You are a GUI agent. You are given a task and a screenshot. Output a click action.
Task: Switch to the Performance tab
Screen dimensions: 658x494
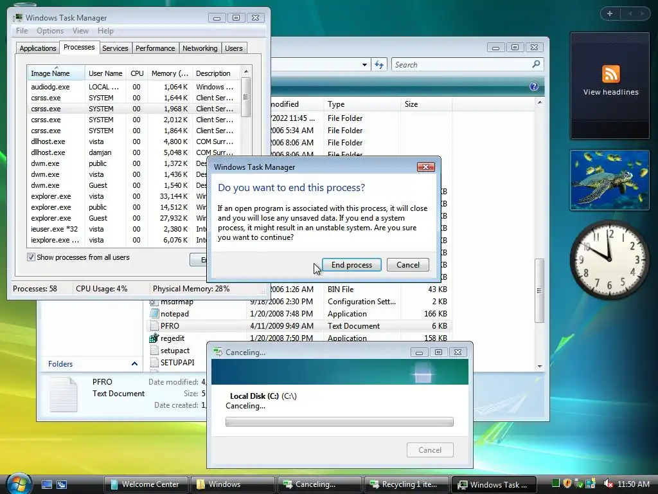click(x=155, y=48)
